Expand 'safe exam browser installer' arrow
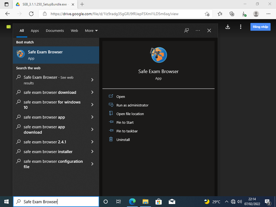 tap(92, 151)
